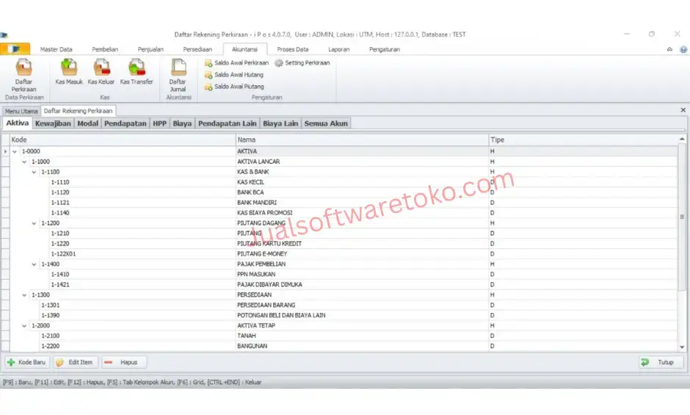The image size is (690, 415).
Task: Open the Kas Keluar tool
Action: click(x=101, y=72)
